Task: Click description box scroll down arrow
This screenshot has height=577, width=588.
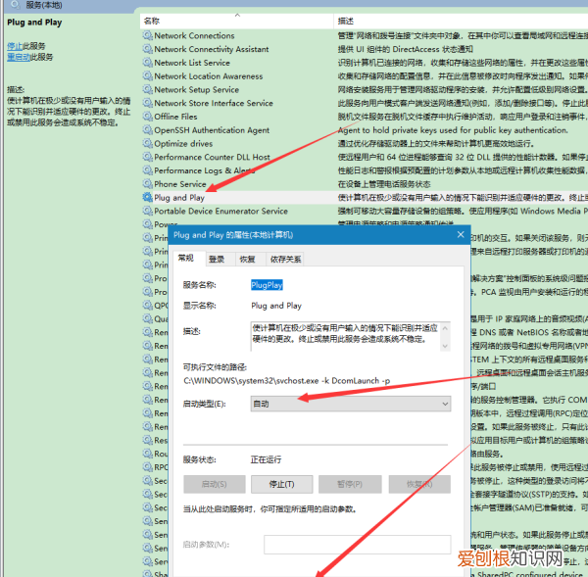Action: 445,346
